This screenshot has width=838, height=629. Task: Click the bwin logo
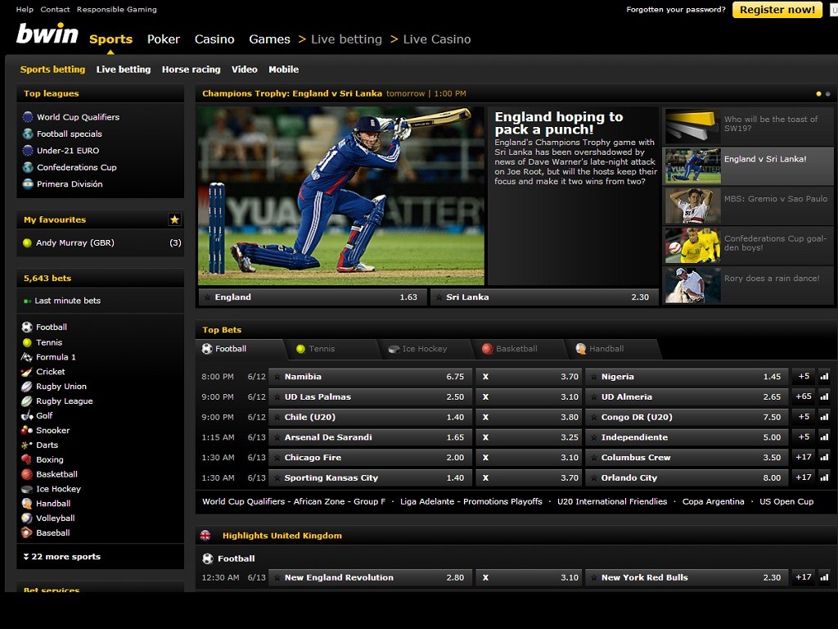tap(47, 34)
